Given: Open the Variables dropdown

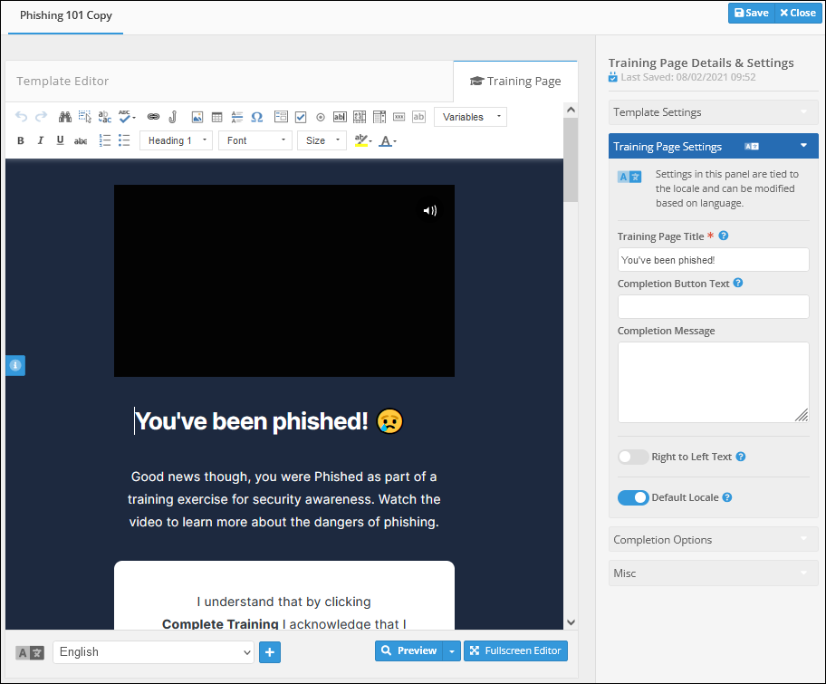Looking at the screenshot, I should point(470,117).
